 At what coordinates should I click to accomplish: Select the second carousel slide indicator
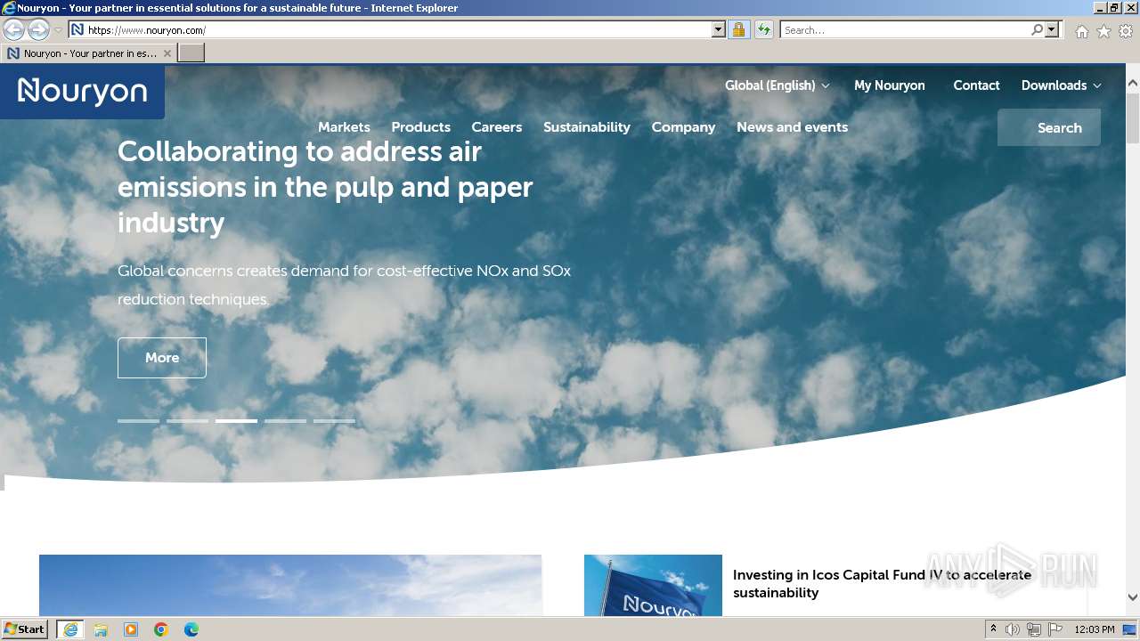click(187, 421)
